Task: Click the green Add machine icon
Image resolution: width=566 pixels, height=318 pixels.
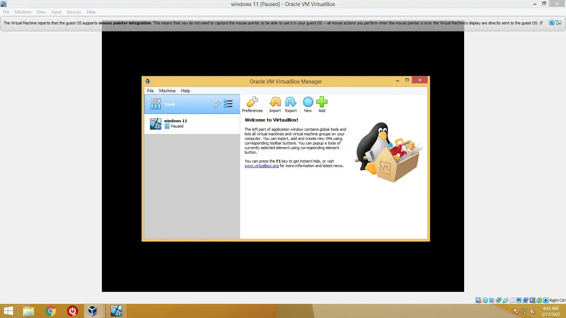Action: click(322, 104)
